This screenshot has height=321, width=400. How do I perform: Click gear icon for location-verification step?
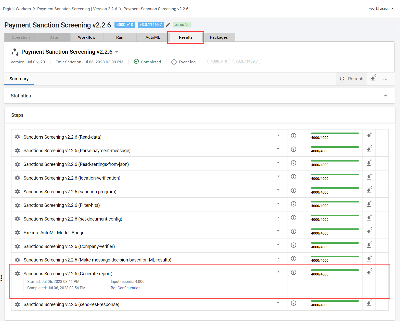point(17,178)
